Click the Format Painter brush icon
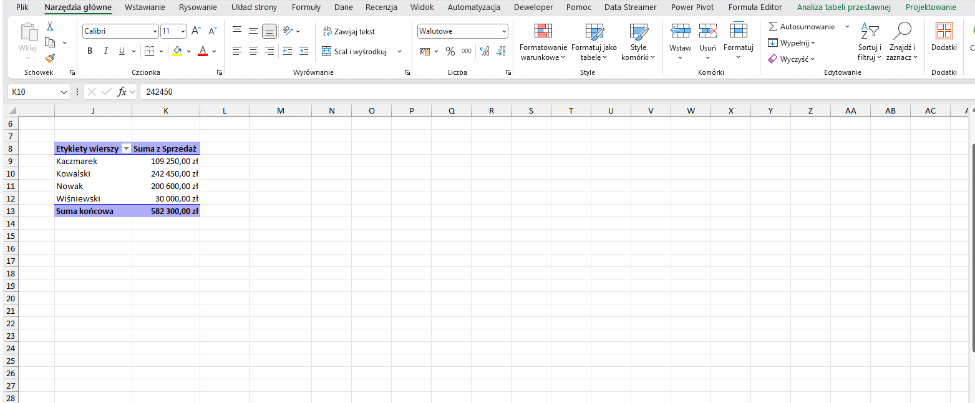The image size is (975, 403). tap(51, 58)
